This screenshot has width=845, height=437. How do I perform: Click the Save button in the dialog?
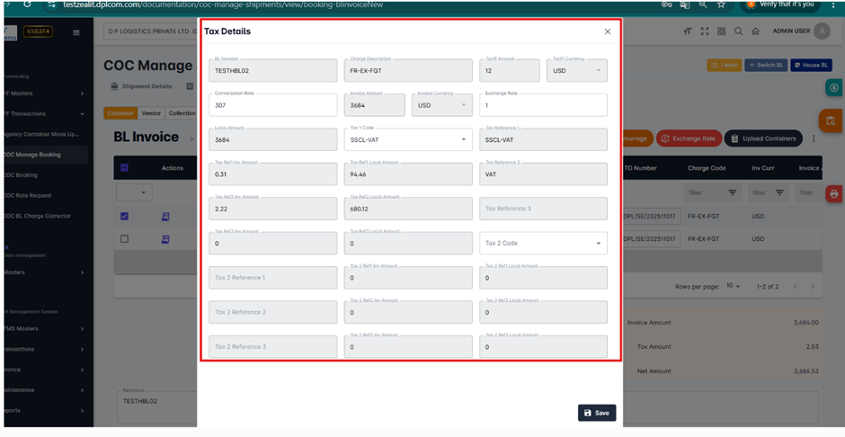point(596,413)
